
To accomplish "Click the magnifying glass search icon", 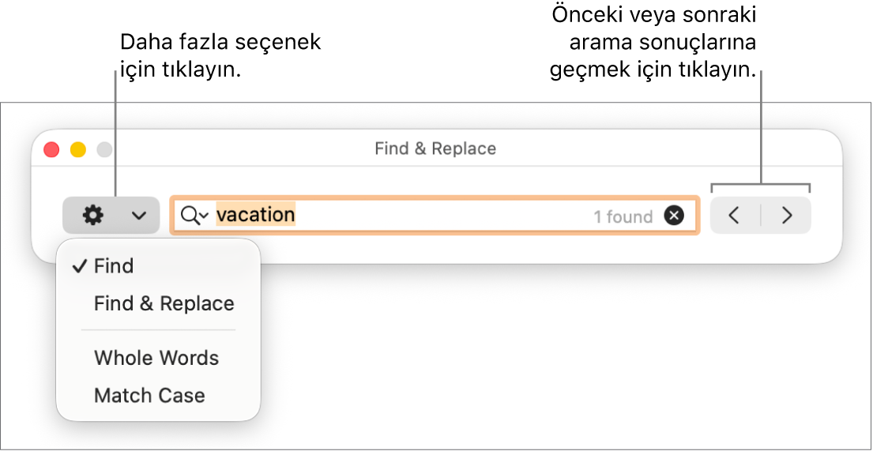I will click(190, 215).
